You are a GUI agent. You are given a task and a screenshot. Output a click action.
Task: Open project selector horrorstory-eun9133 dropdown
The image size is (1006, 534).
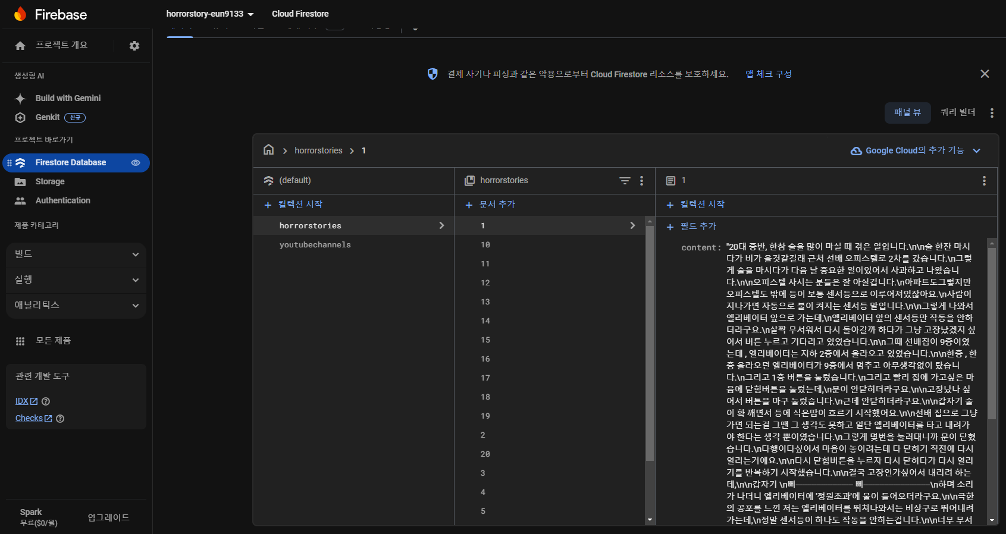point(210,14)
